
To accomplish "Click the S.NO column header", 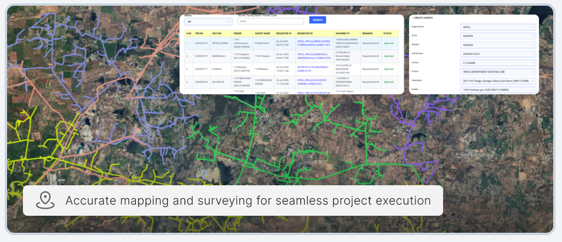I will [x=189, y=33].
